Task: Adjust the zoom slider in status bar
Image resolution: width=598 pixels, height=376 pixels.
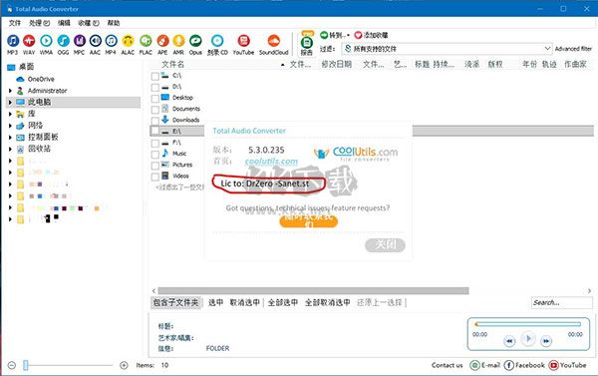Action: coord(26,365)
